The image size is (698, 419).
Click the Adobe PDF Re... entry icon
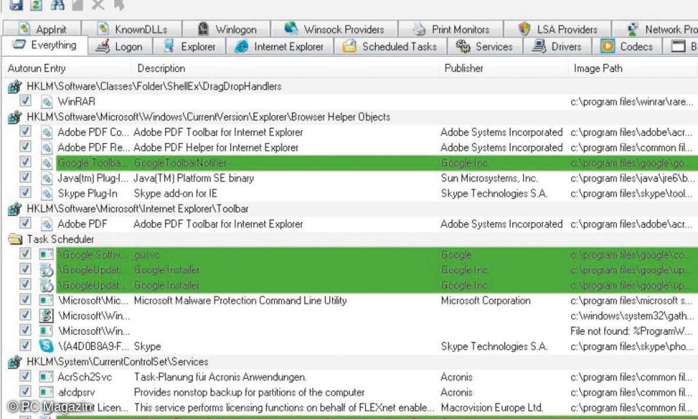[47, 147]
